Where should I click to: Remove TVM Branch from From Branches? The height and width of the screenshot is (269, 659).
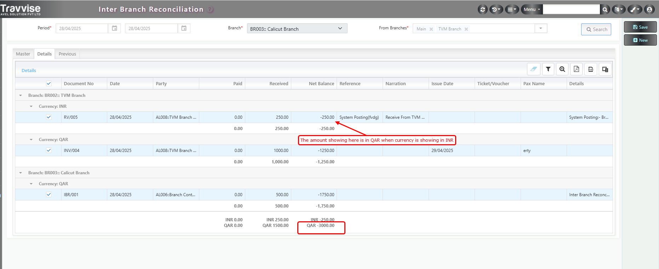point(466,29)
